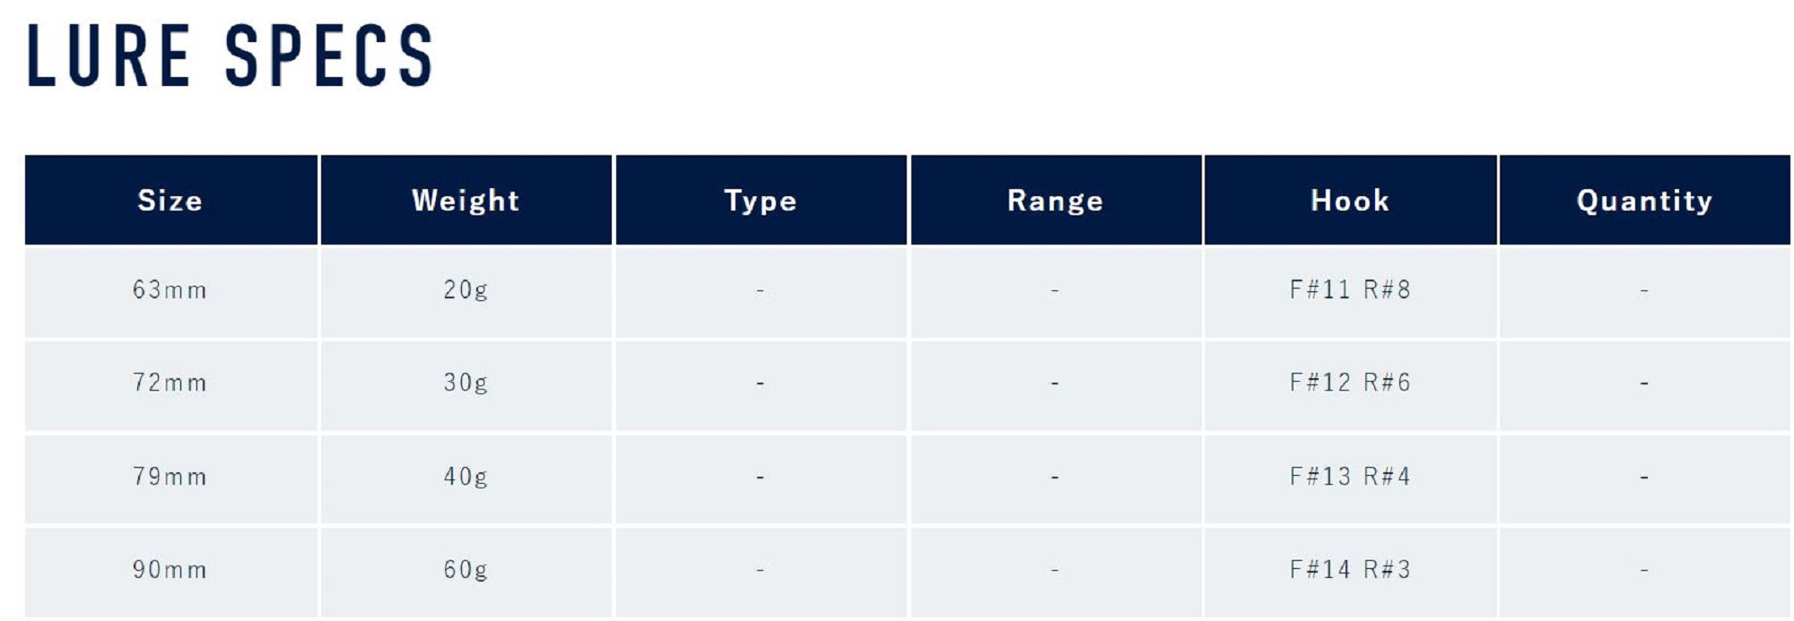Click the 40g weight cell
The height and width of the screenshot is (621, 1794).
pyautogui.click(x=466, y=477)
